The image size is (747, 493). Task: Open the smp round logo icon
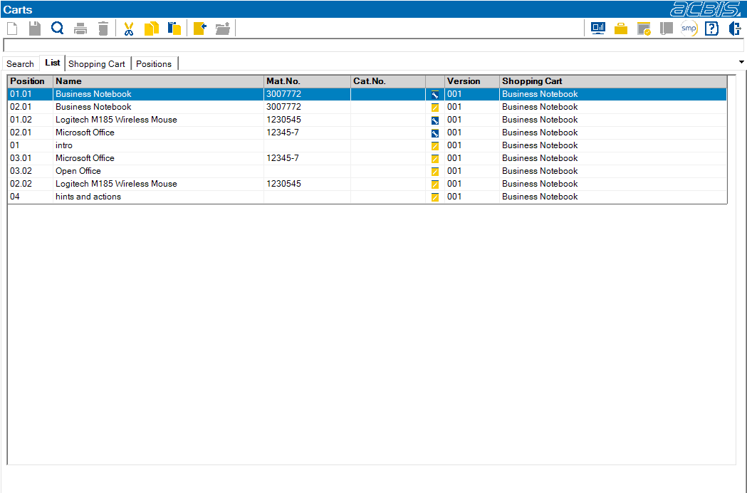coord(689,28)
